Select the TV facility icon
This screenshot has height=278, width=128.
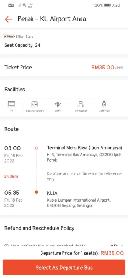(x=11, y=105)
